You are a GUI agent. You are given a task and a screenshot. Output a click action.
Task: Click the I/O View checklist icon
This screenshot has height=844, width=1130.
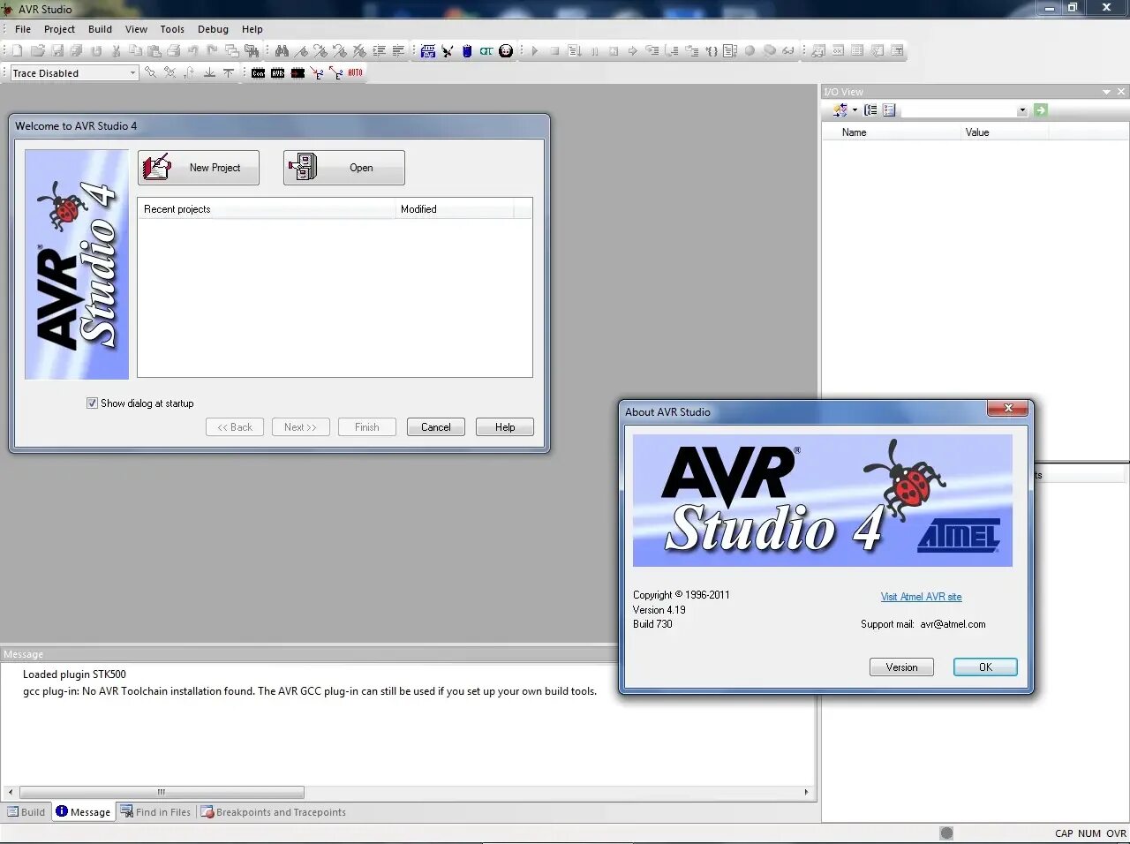click(889, 110)
